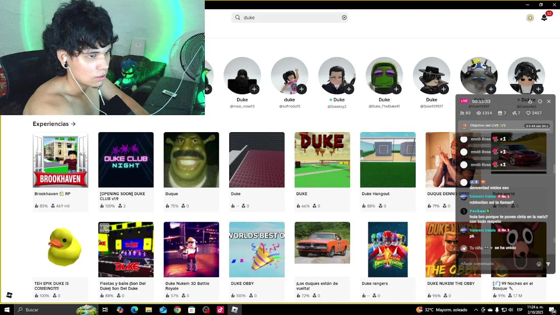Viewport: 560px width, 315px height.
Task: Click the gift counter showing 7
Action: click(502, 113)
